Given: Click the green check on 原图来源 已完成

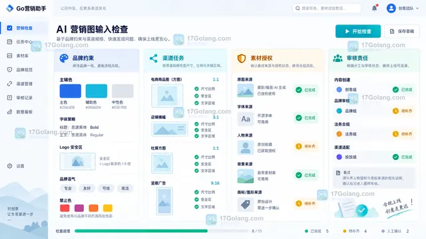Looking at the screenshot, I should click(299, 90).
